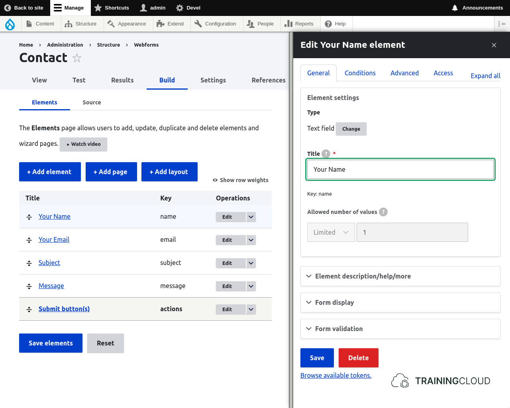Click Save elements button
Image resolution: width=510 pixels, height=408 pixels.
tap(51, 343)
